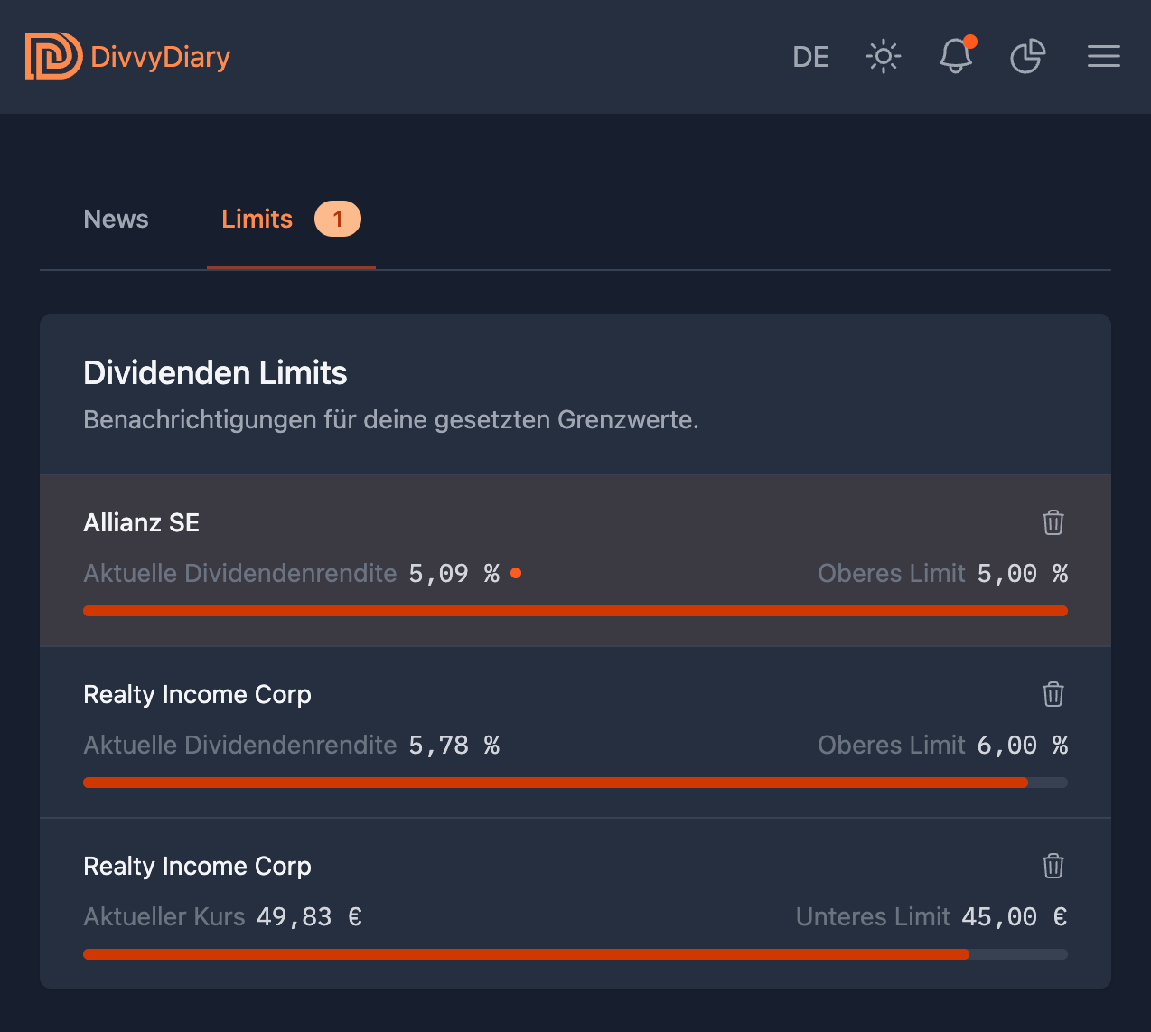Image resolution: width=1151 pixels, height=1032 pixels.
Task: Click the Allianz SE progress bar
Action: tap(575, 611)
